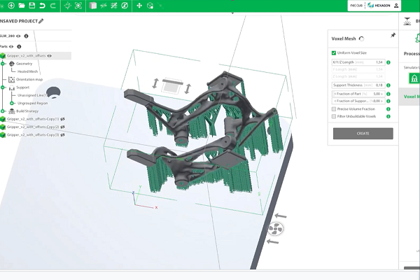Redo the last undone action

(x=53, y=6)
